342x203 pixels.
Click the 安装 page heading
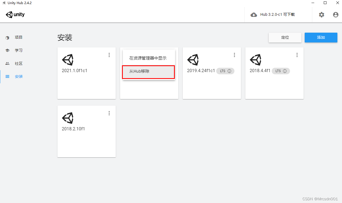(x=65, y=38)
